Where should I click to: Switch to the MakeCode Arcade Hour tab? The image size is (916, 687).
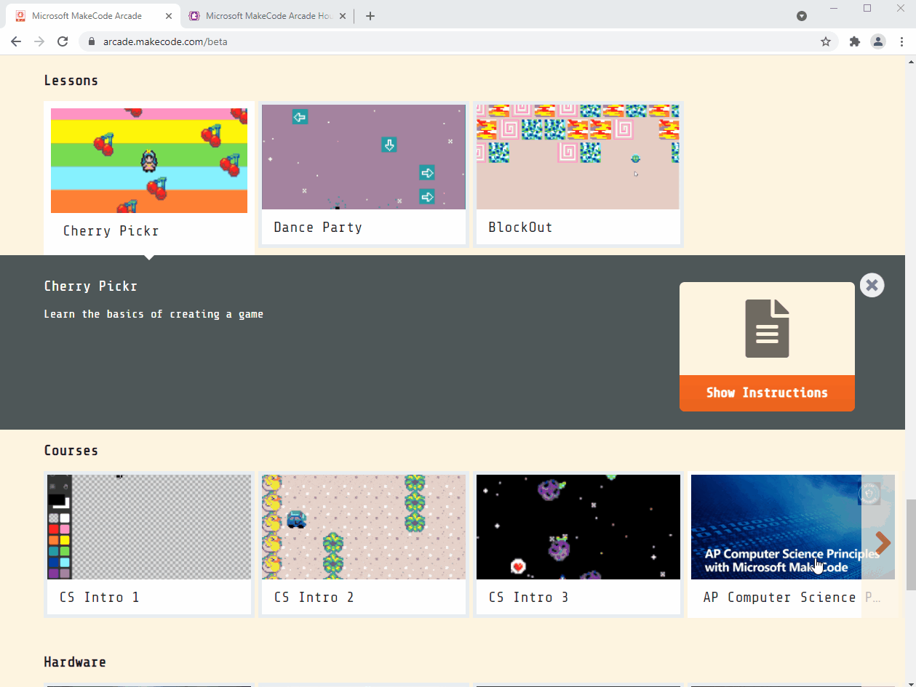(262, 15)
